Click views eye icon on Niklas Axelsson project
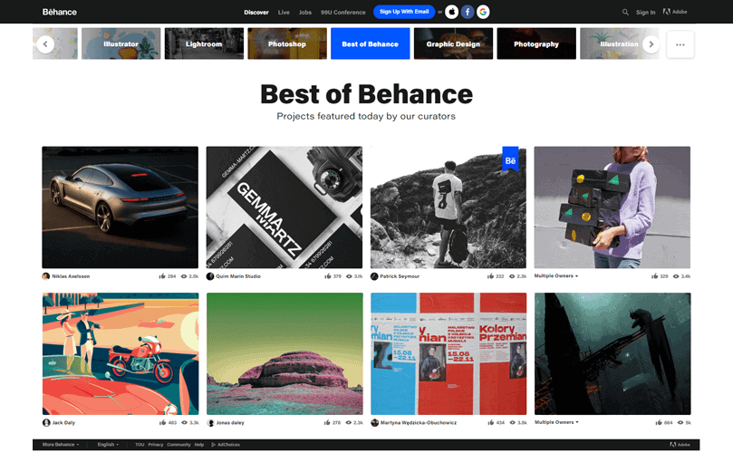The image size is (733, 453). point(184,276)
